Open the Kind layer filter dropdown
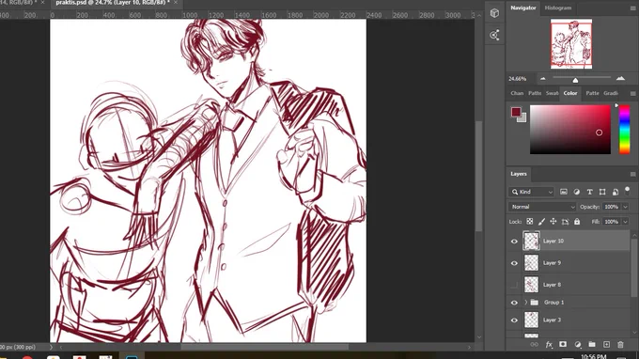Viewport: 639px width, 359px height. point(531,192)
